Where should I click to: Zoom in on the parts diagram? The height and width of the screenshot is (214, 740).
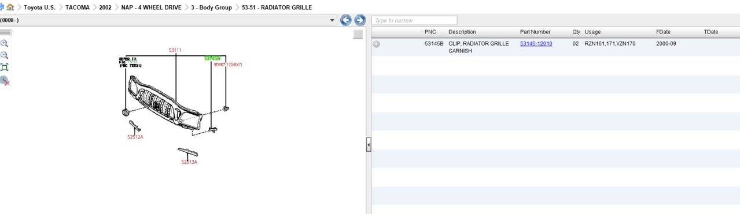5,43
